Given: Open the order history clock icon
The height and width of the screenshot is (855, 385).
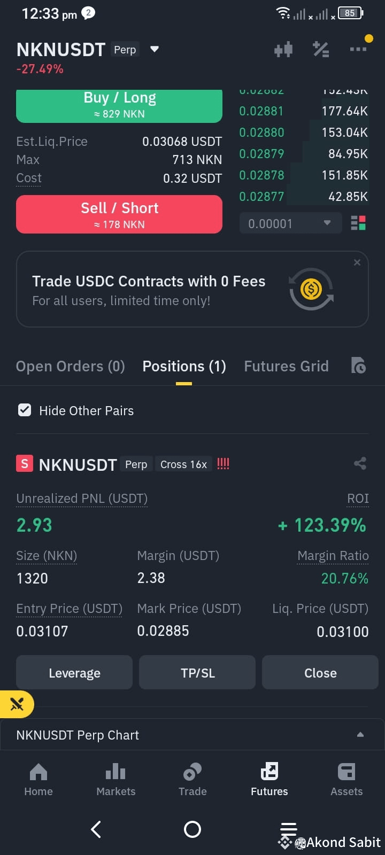Looking at the screenshot, I should click(x=358, y=366).
